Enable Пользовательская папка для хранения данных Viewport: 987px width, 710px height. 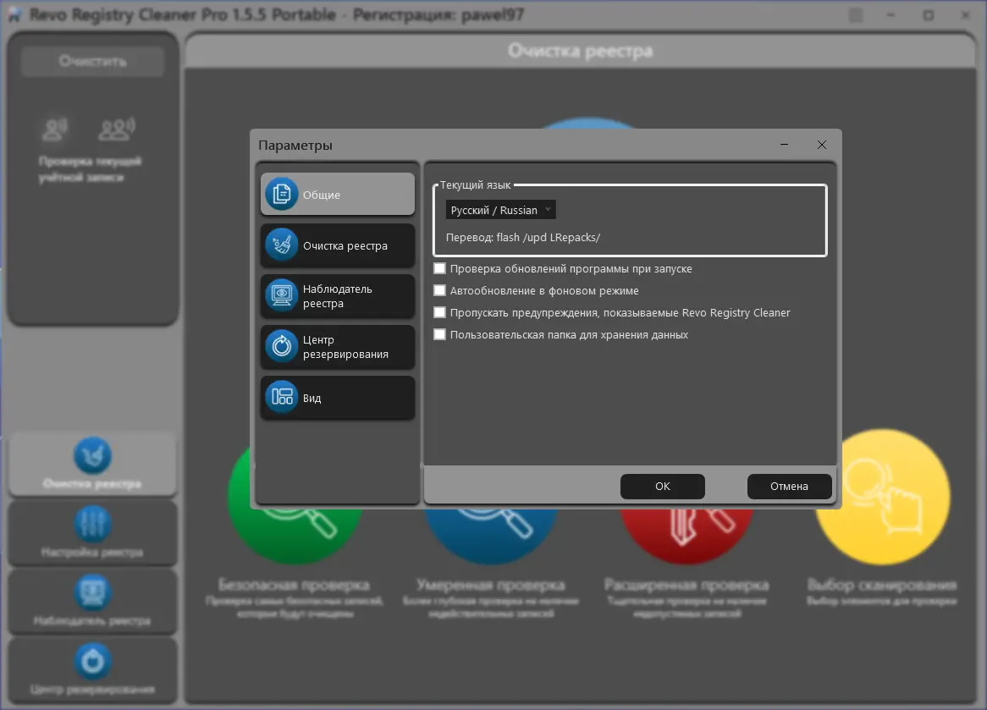pos(440,335)
